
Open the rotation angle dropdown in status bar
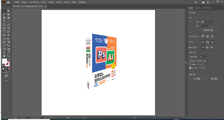tap(31, 118)
